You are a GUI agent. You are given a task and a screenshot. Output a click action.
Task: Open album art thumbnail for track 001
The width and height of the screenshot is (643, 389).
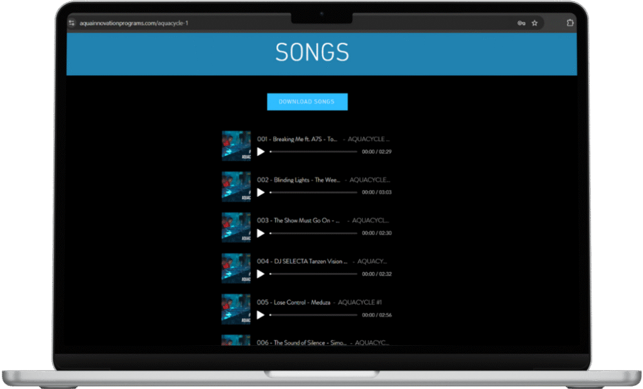pyautogui.click(x=236, y=146)
